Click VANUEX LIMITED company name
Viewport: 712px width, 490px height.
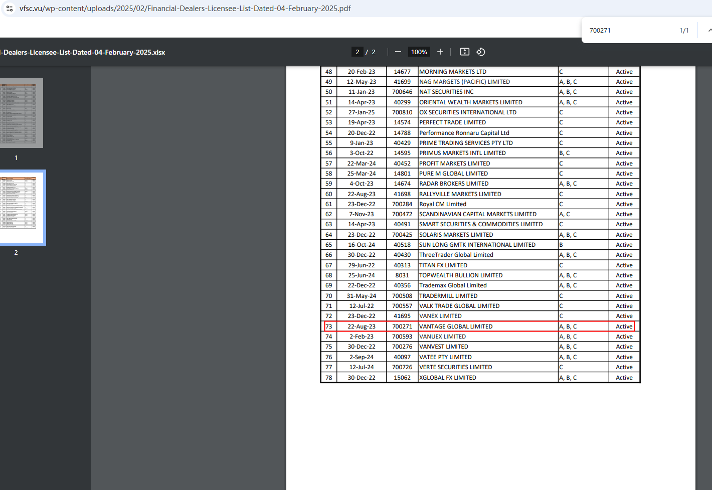tap(442, 337)
